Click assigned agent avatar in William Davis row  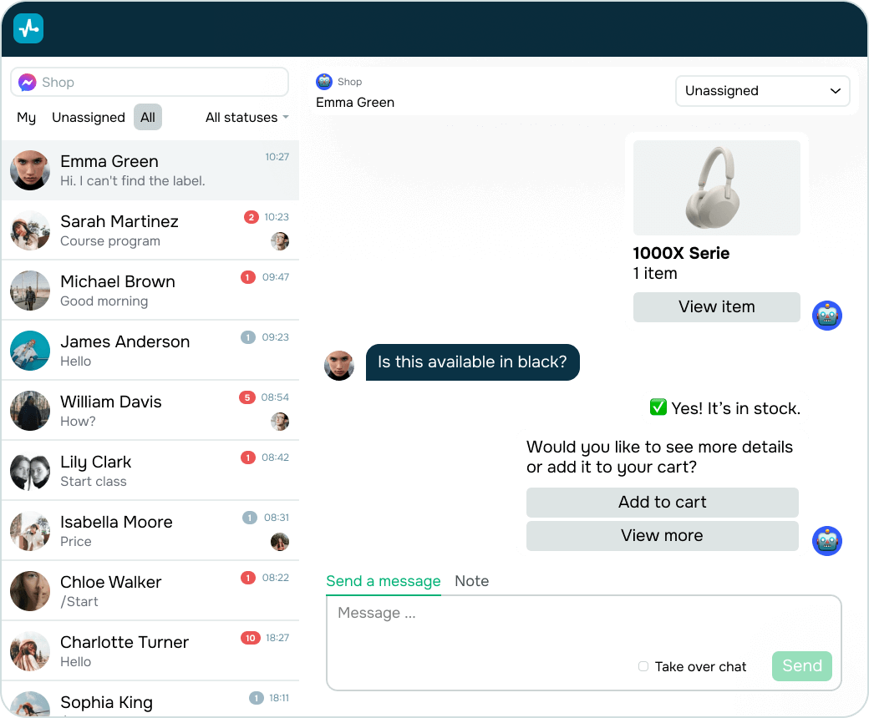tap(280, 422)
